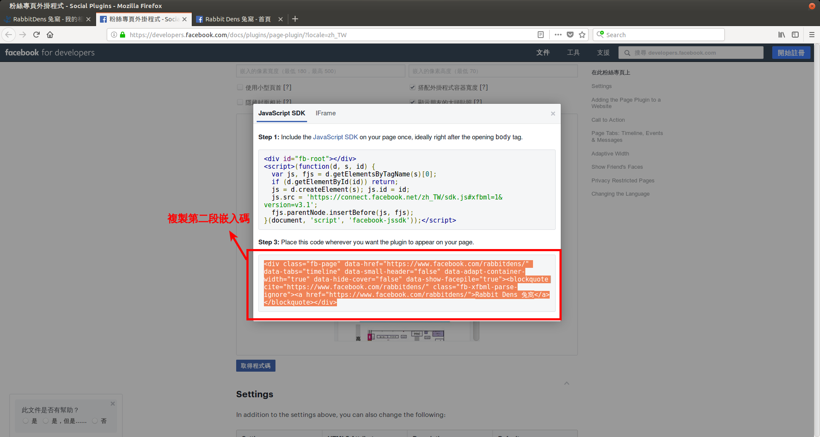Open page actions three-dots menu
This screenshot has height=437, width=820.
pyautogui.click(x=558, y=35)
